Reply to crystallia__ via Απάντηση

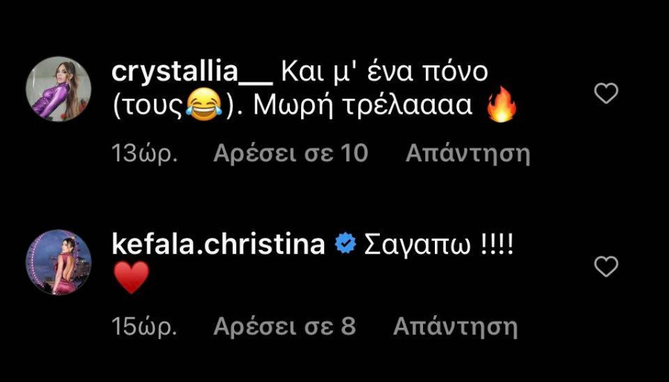click(x=468, y=155)
